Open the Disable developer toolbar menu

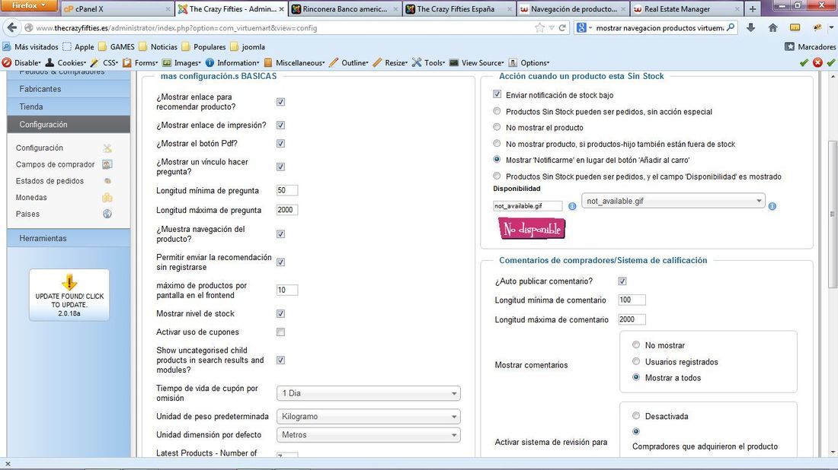coord(22,63)
